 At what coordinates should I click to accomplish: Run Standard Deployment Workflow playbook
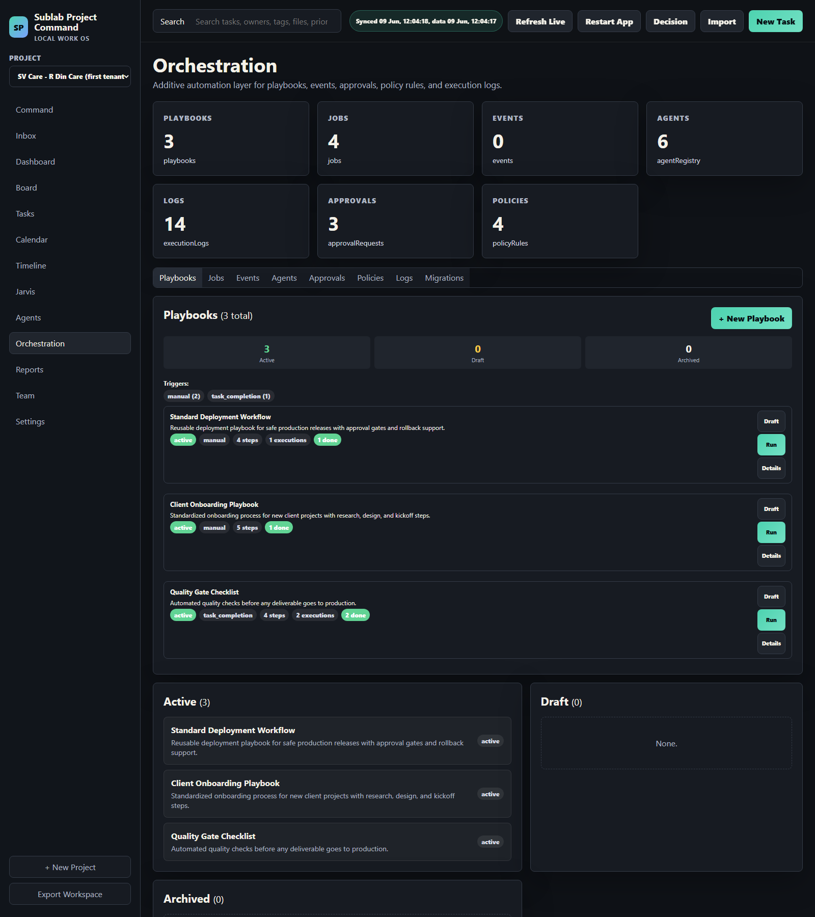771,445
